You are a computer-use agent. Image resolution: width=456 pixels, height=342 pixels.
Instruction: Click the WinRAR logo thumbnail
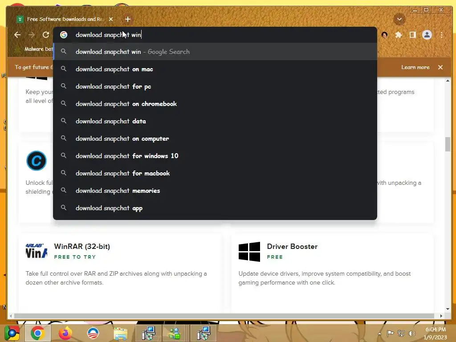click(x=37, y=251)
